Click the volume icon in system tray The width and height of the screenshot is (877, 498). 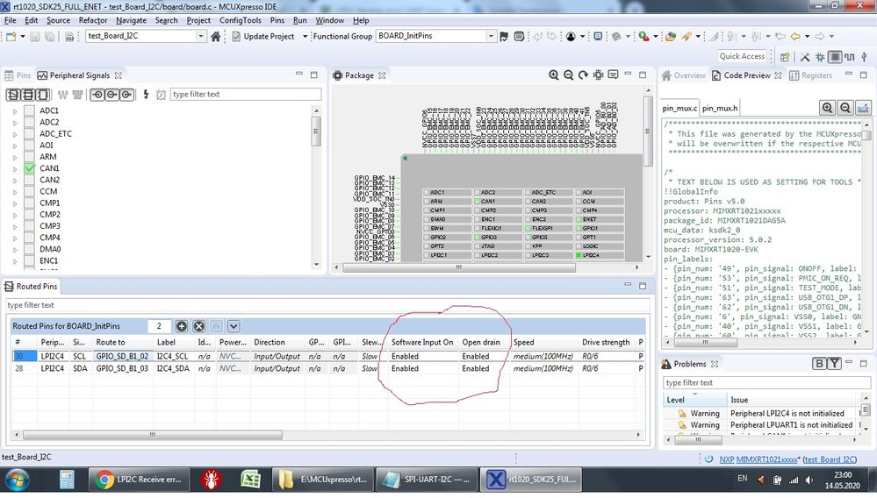(x=809, y=480)
